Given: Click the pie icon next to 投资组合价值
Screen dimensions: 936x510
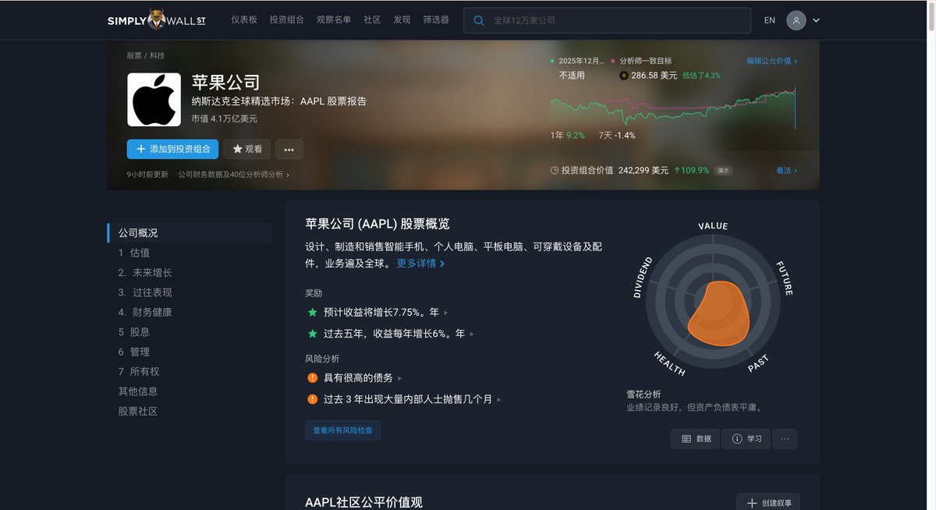Looking at the screenshot, I should (554, 170).
